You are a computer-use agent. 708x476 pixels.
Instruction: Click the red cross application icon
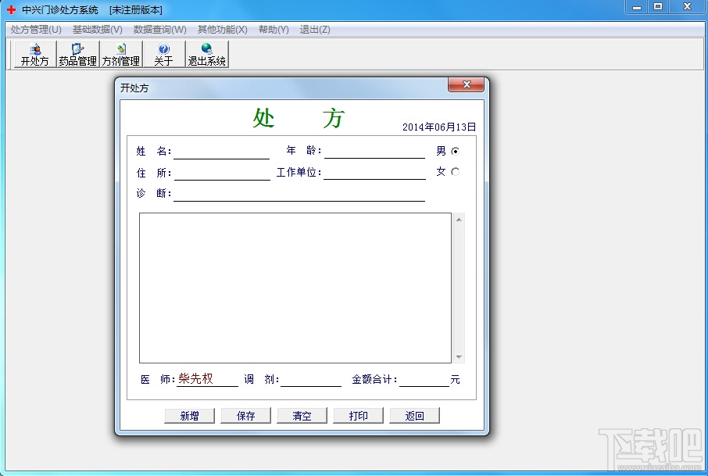coord(11,9)
